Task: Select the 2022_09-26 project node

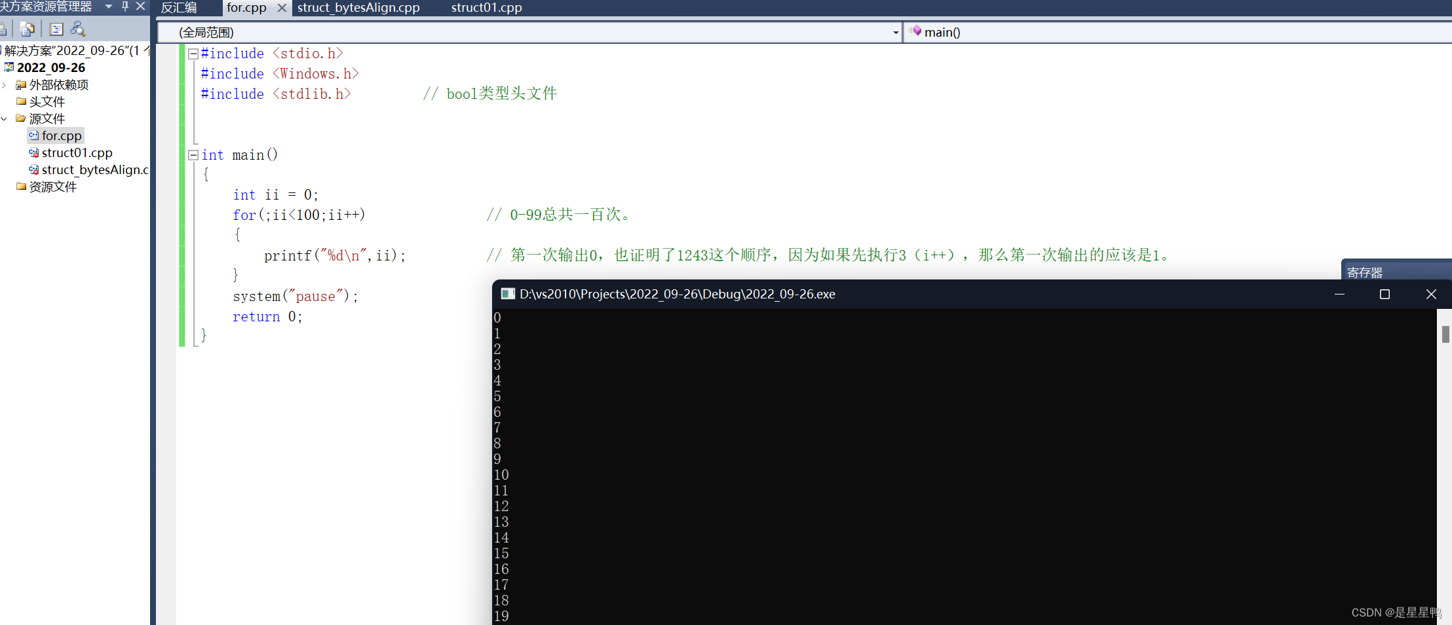Action: pos(51,67)
